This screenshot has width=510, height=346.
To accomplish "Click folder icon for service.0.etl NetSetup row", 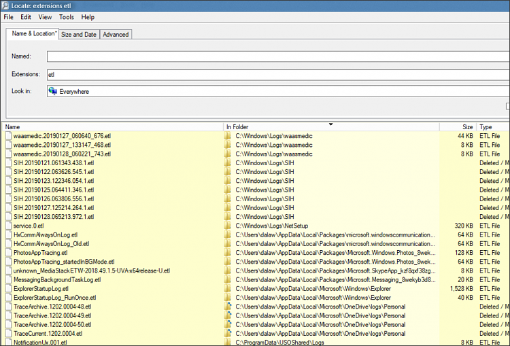I will pos(228,226).
